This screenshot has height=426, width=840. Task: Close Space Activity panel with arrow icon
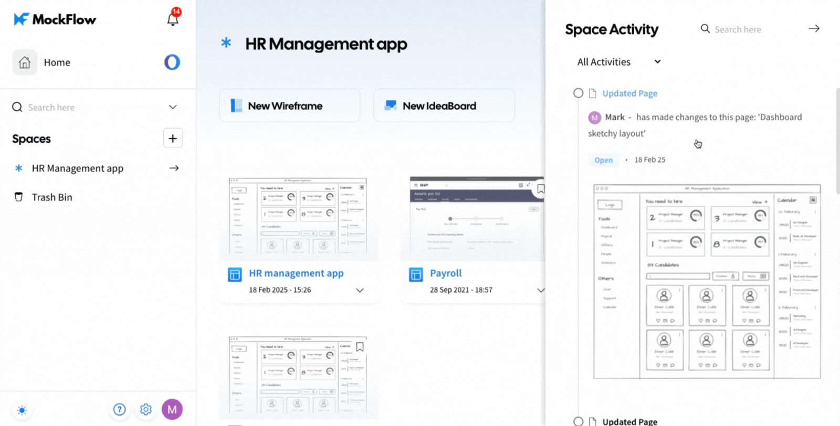pyautogui.click(x=814, y=29)
